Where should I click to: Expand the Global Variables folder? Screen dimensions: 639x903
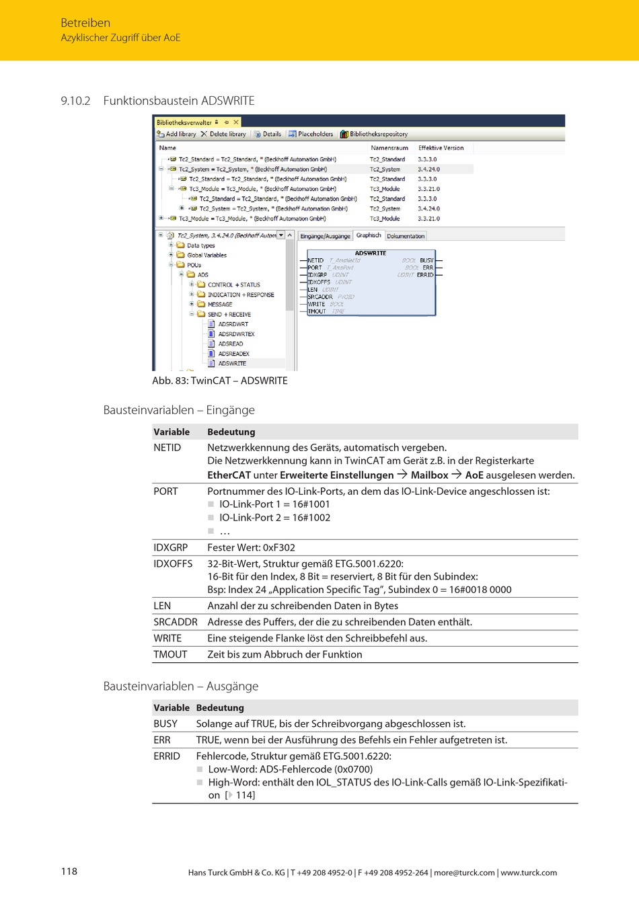click(171, 255)
